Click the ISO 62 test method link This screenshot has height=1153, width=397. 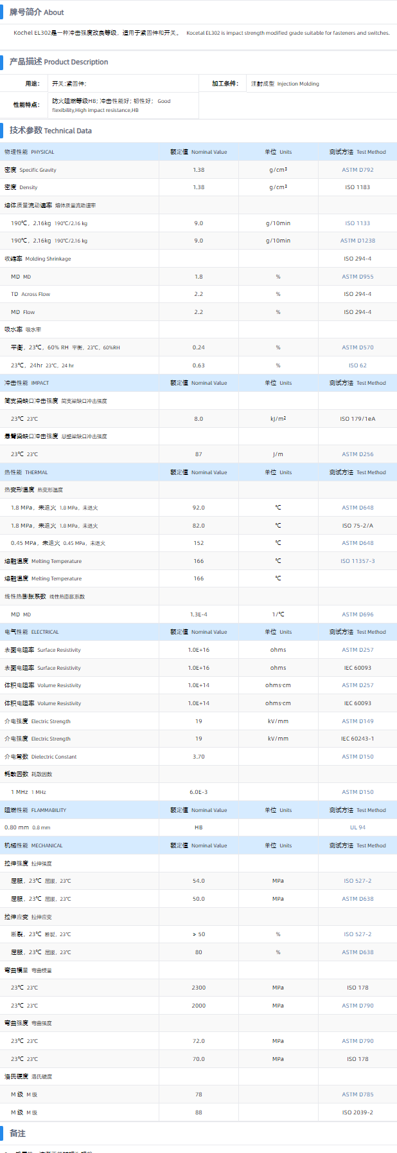coord(357,365)
